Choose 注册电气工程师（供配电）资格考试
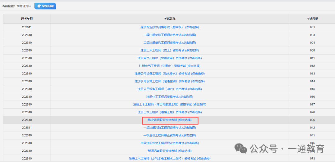The height and width of the screenshot is (162, 335). pos(170,65)
